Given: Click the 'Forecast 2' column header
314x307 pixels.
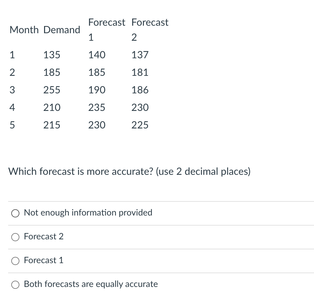Looking at the screenshot, I should tap(149, 30).
